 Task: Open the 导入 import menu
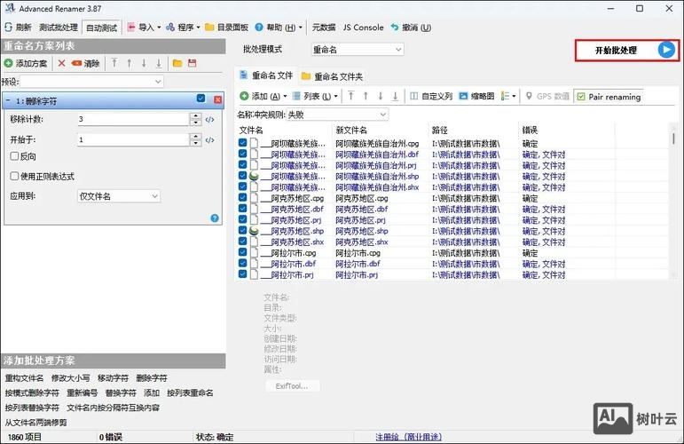[x=144, y=28]
